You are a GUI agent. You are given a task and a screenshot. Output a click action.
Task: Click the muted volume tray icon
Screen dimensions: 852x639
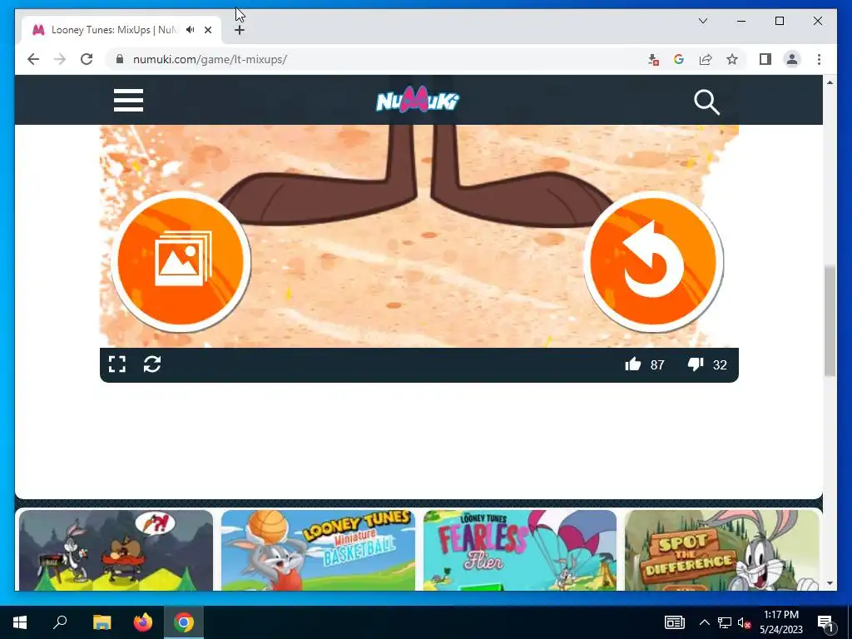(x=744, y=622)
